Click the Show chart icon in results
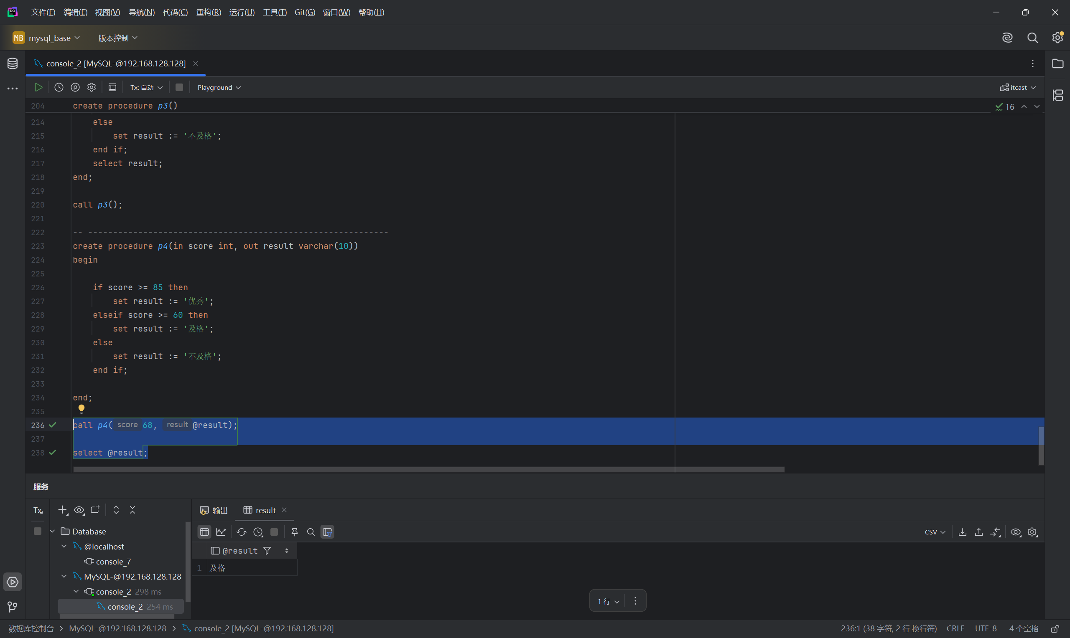The width and height of the screenshot is (1070, 638). point(221,532)
